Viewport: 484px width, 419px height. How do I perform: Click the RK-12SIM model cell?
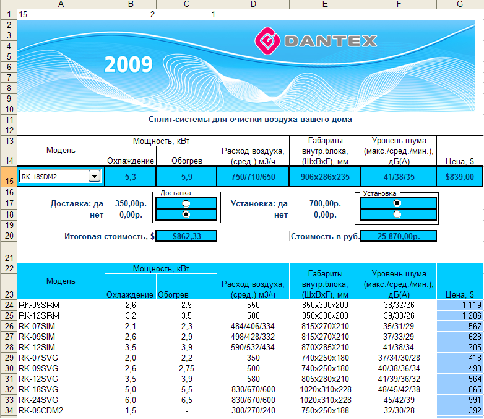coord(61,347)
